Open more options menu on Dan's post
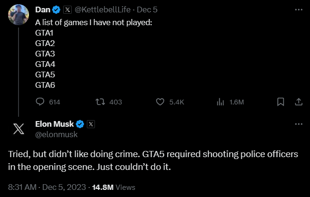310x197 pixels. click(299, 9)
